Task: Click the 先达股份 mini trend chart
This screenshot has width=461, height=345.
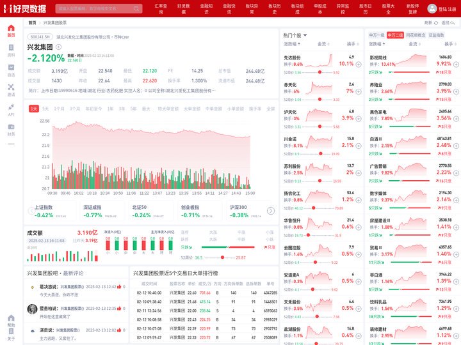Action: (319, 61)
